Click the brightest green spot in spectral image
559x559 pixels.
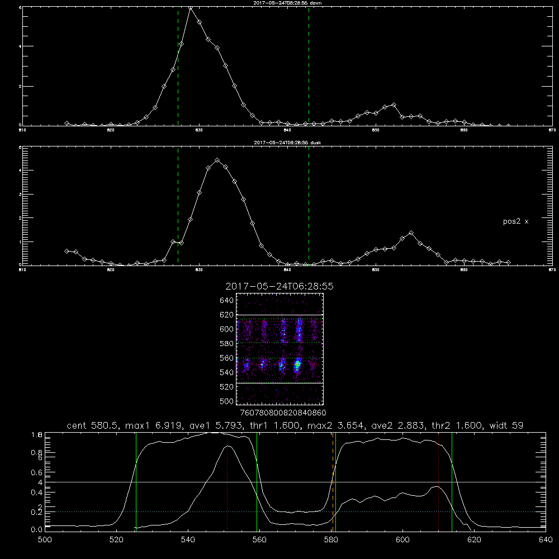click(297, 364)
